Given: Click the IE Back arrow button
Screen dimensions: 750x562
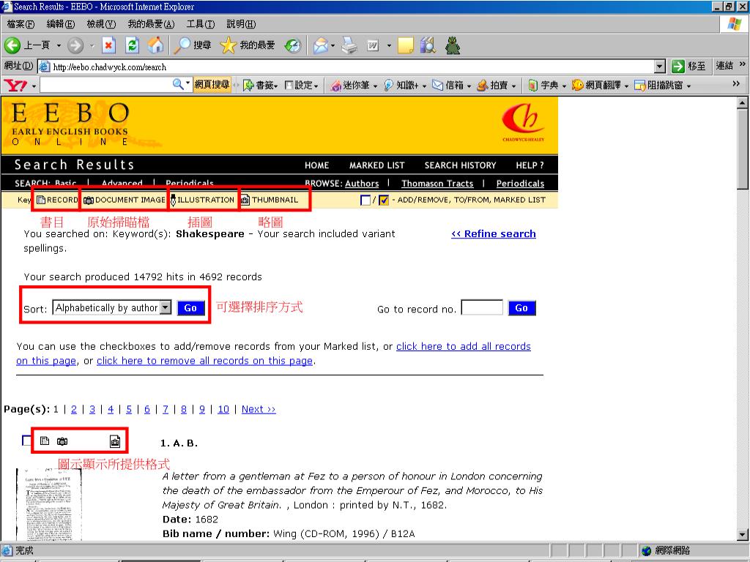Looking at the screenshot, I should [12, 45].
